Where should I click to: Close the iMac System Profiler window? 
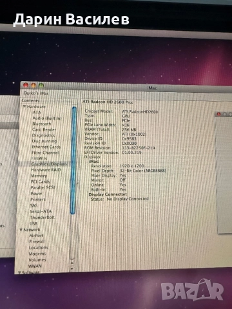click(26, 85)
